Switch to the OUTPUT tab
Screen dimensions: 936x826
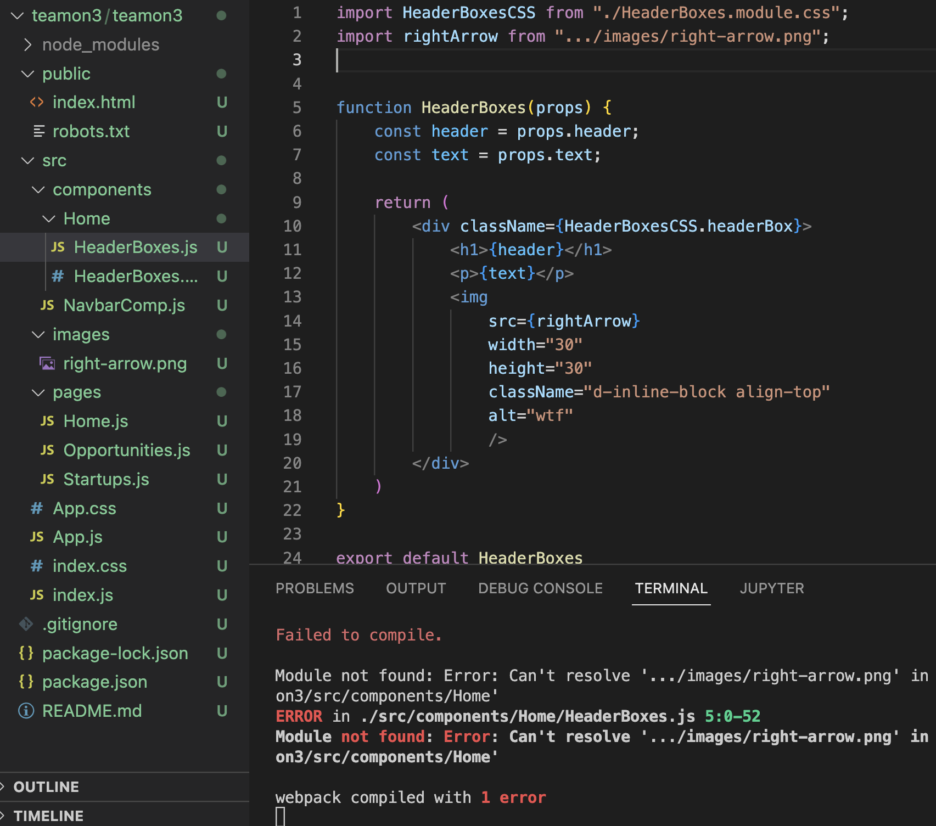point(416,588)
